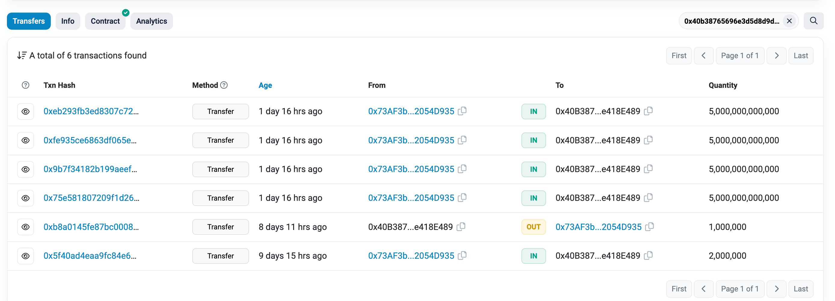Viewport: 835px width, 301px height.
Task: Open the Info tab
Action: (x=68, y=21)
